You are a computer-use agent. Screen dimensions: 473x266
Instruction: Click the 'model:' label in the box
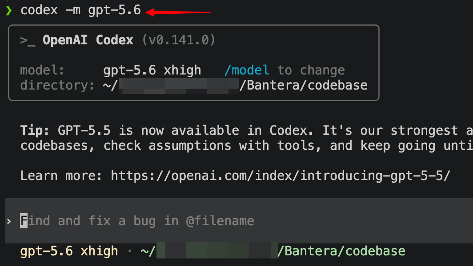42,70
